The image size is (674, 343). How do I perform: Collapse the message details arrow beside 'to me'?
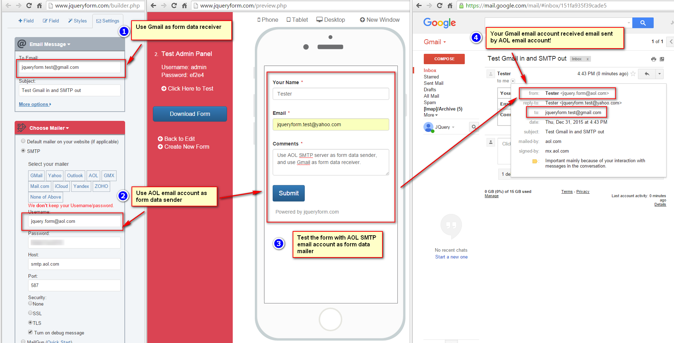pos(513,81)
